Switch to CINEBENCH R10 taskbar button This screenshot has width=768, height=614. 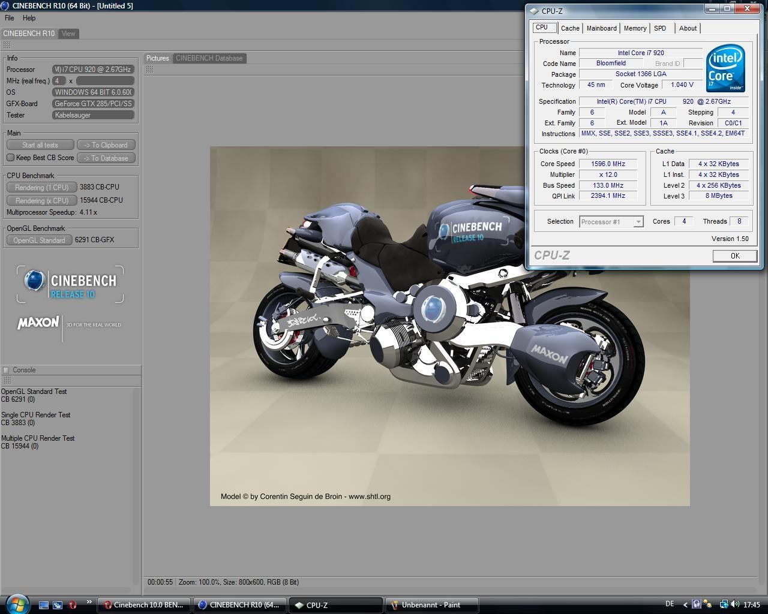[x=240, y=605]
